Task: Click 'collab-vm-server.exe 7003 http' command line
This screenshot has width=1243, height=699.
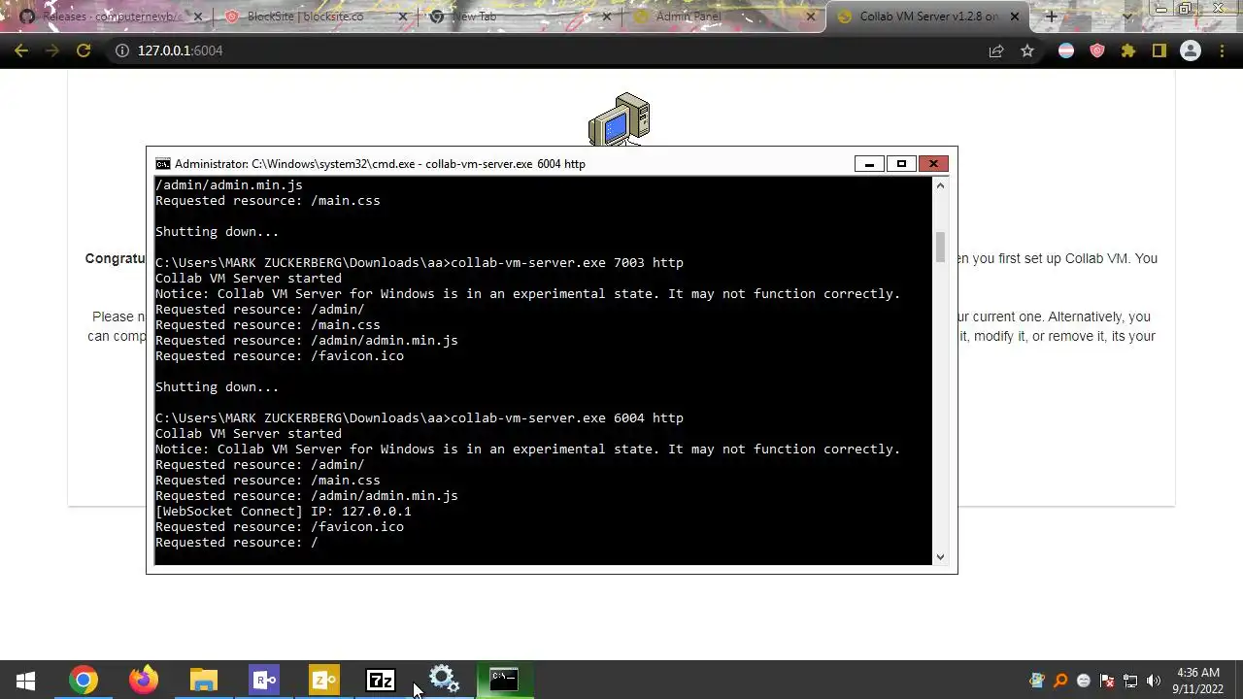Action: coord(567,263)
